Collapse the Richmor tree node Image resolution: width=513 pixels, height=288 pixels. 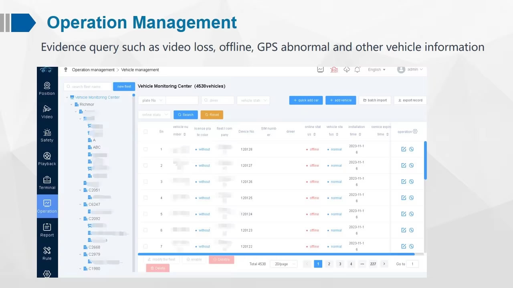[x=72, y=104]
